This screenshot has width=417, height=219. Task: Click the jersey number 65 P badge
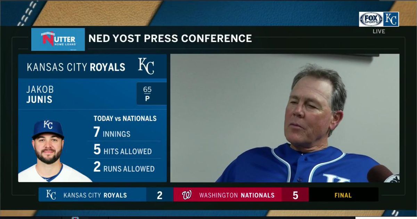148,94
